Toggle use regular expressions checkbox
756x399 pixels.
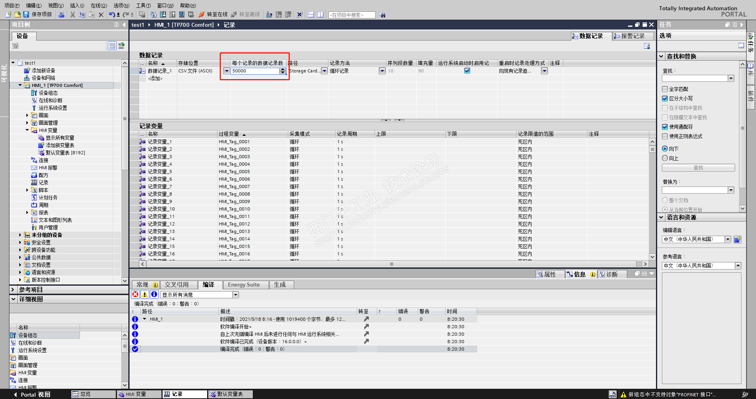click(665, 137)
